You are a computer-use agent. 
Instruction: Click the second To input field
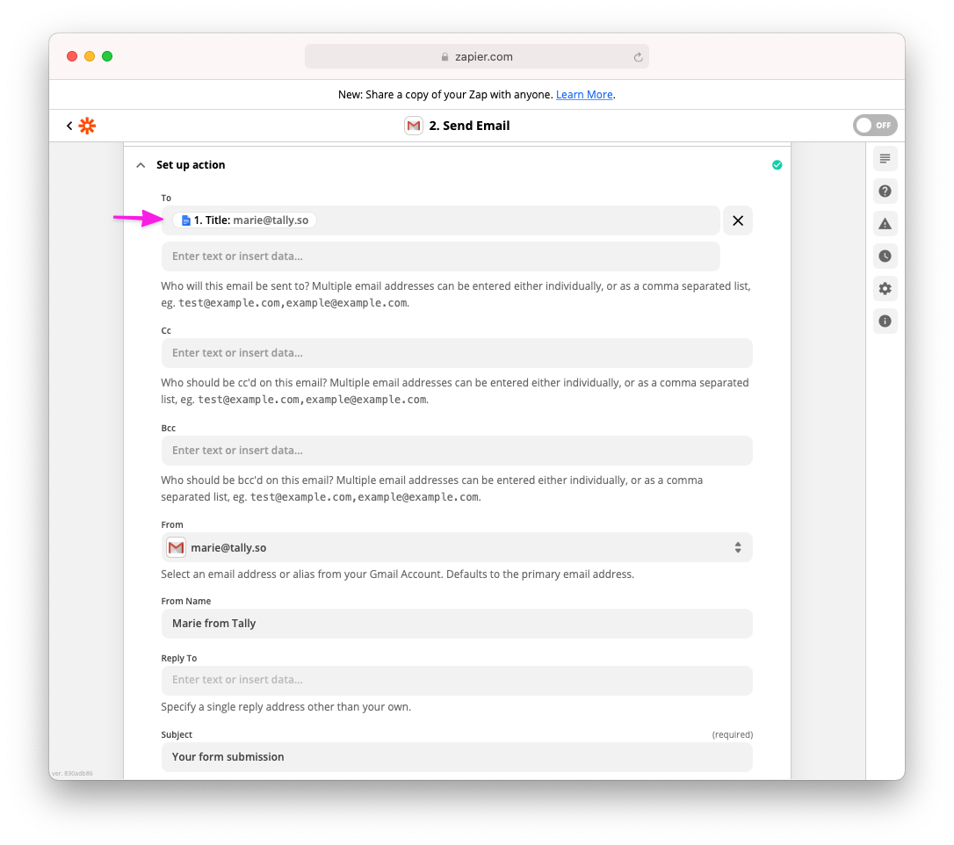point(440,256)
